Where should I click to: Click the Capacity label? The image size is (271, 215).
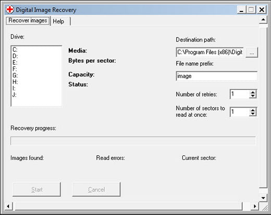coord(81,75)
